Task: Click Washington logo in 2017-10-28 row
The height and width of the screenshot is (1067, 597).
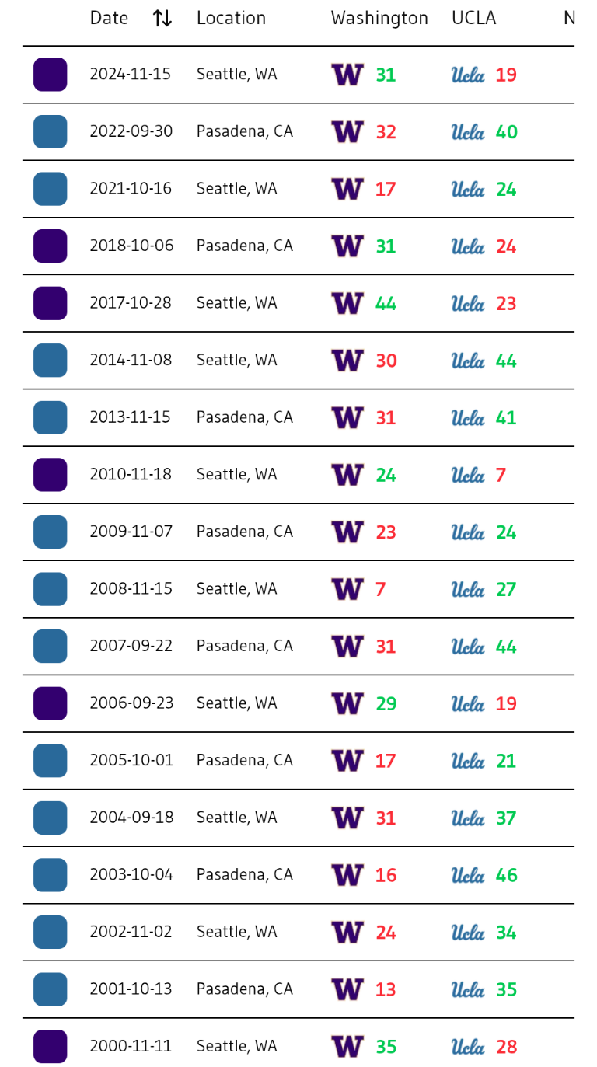Action: tap(347, 303)
